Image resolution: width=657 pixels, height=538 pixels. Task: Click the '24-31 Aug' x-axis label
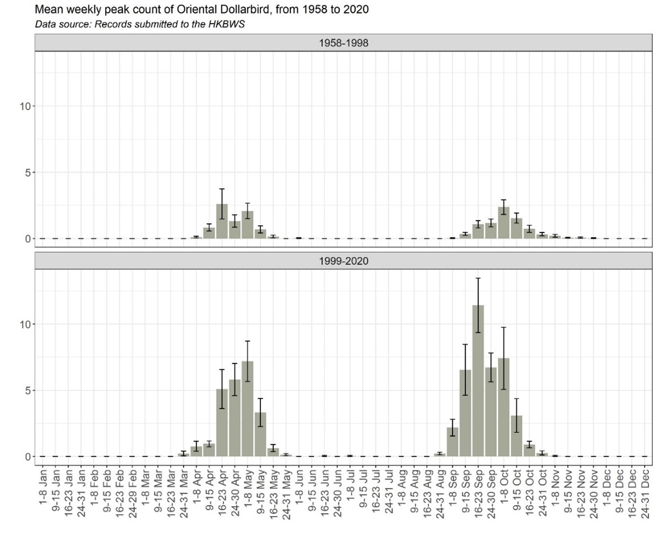click(x=440, y=492)
